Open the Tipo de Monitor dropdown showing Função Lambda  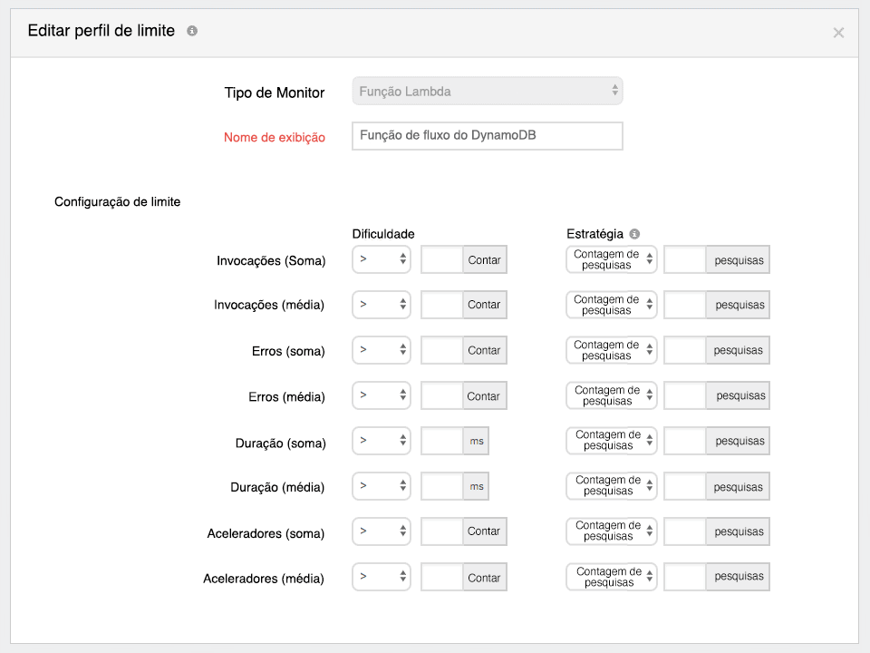[487, 91]
